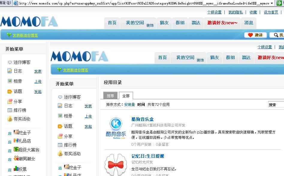Switch to 全部 tab in 应用目录
Image resolution: width=284 pixels, height=176 pixels.
coord(126,96)
